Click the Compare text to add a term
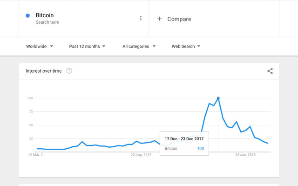 coord(179,19)
